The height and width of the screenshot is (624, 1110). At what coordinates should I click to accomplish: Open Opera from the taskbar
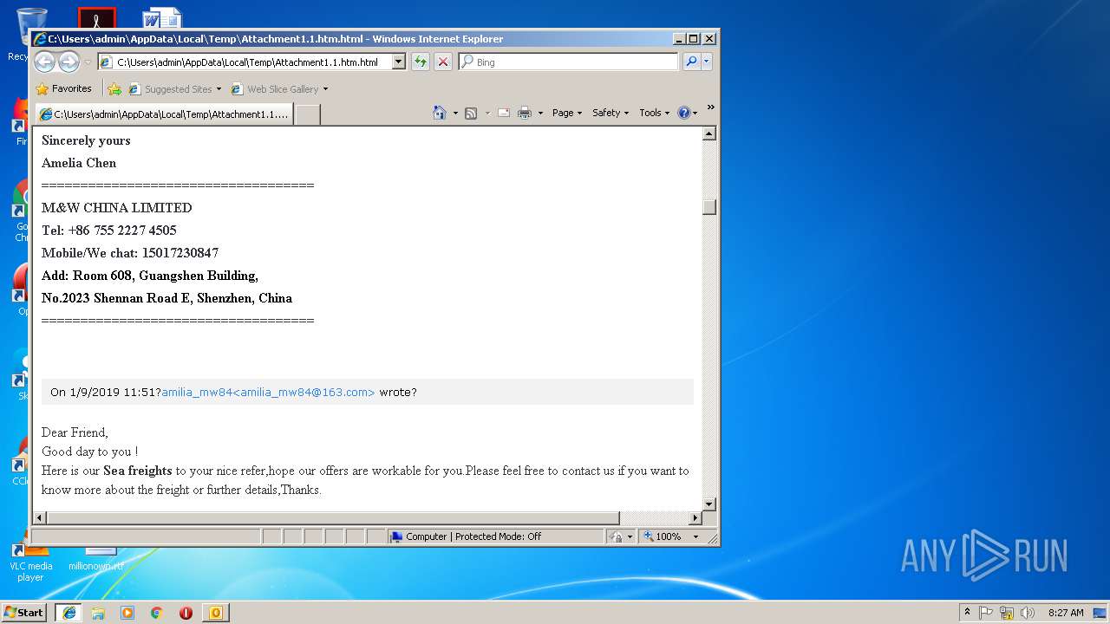point(186,613)
